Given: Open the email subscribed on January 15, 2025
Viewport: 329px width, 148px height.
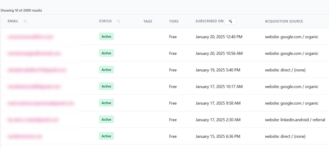Looking at the screenshot, I should [x=25, y=136].
